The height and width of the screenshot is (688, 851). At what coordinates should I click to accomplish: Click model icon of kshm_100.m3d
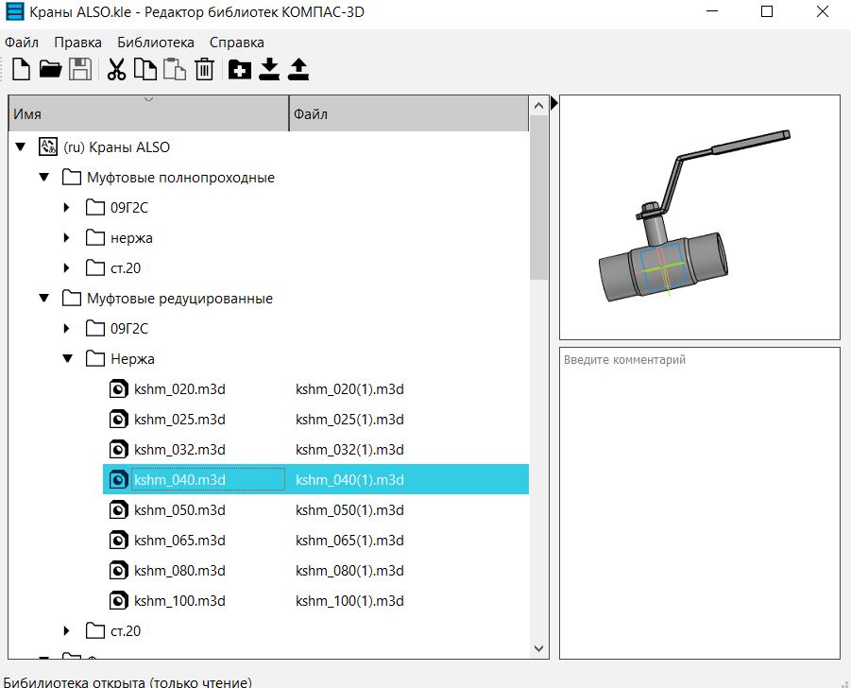click(x=119, y=600)
